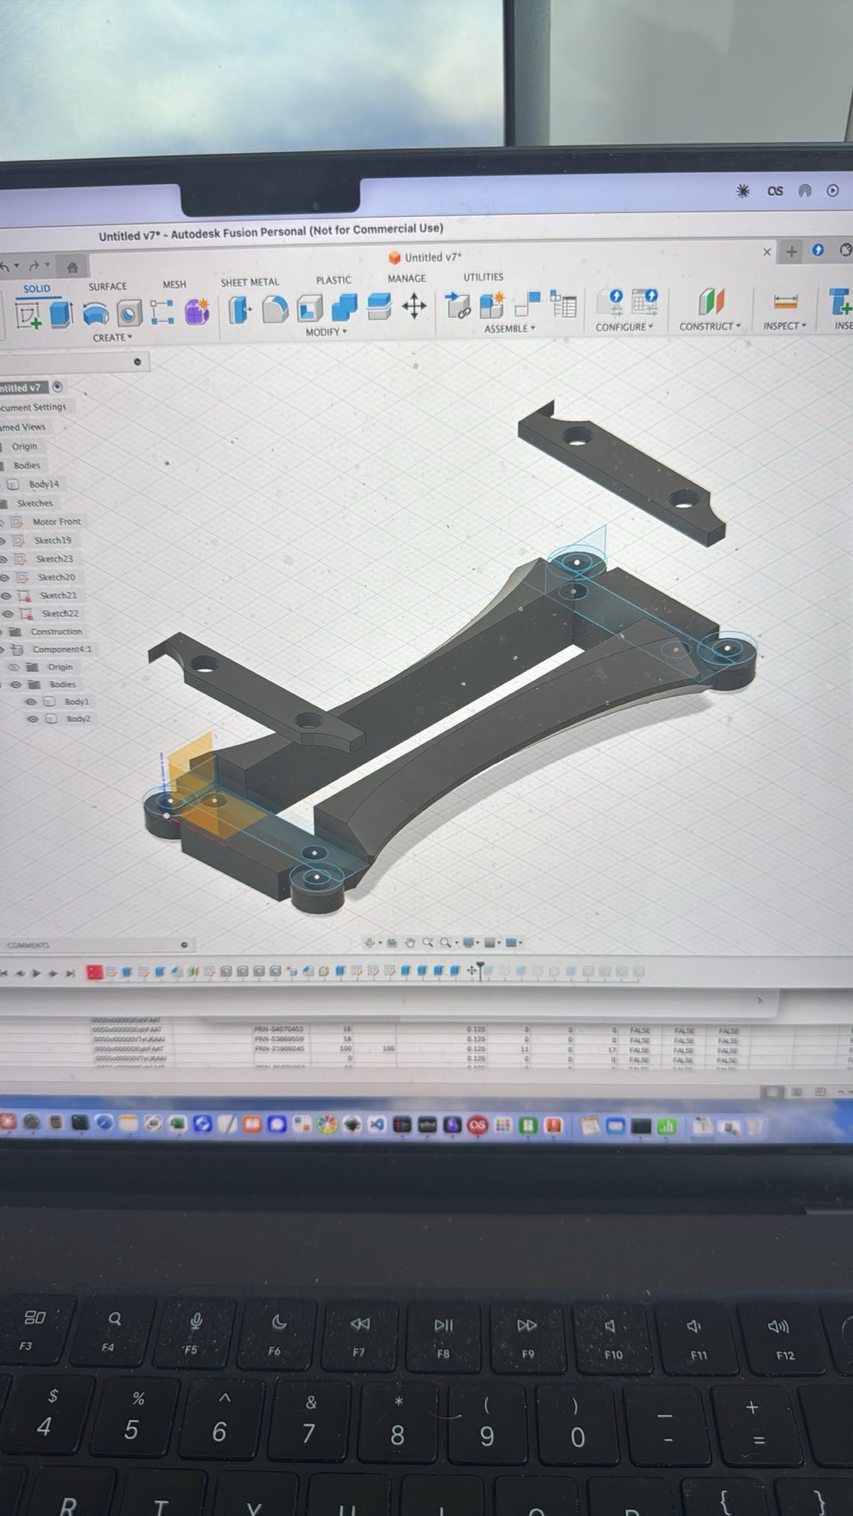Viewport: 853px width, 1516px height.
Task: Open the CONFIGURE dropdown menu
Action: point(624,327)
